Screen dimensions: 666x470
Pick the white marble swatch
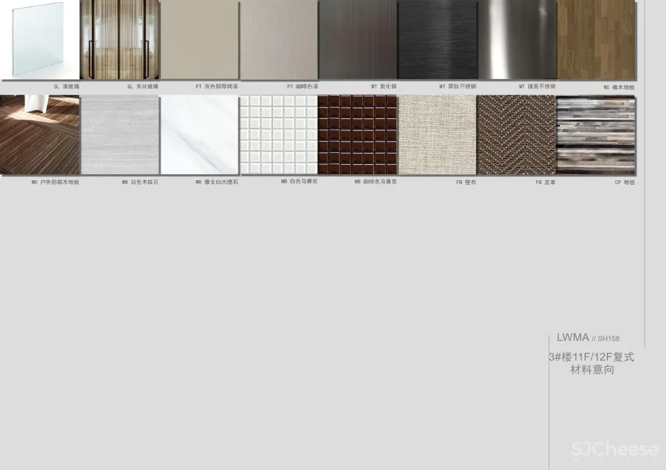tap(199, 135)
